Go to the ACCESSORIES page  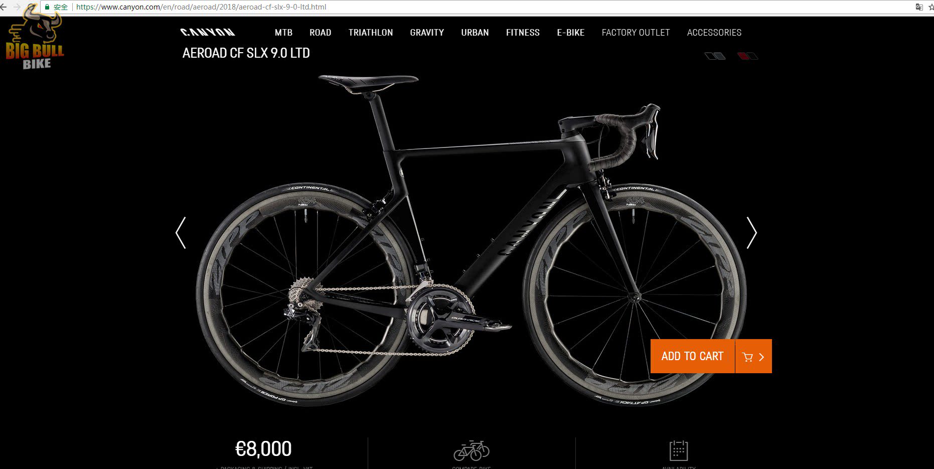tap(714, 33)
